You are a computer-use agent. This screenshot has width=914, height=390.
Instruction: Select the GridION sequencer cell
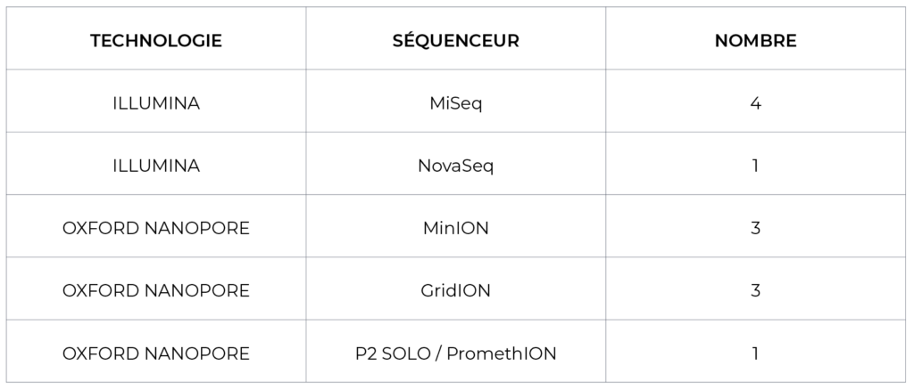pos(456,291)
